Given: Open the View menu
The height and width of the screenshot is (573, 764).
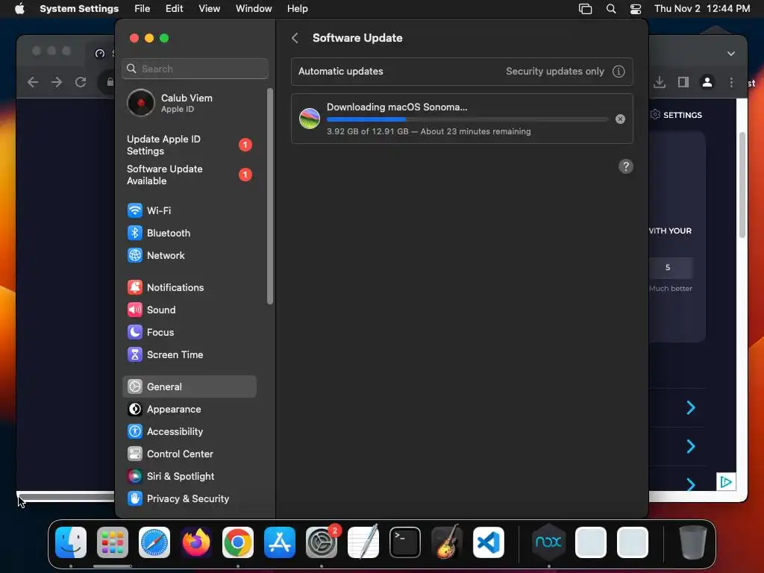Looking at the screenshot, I should tap(209, 9).
